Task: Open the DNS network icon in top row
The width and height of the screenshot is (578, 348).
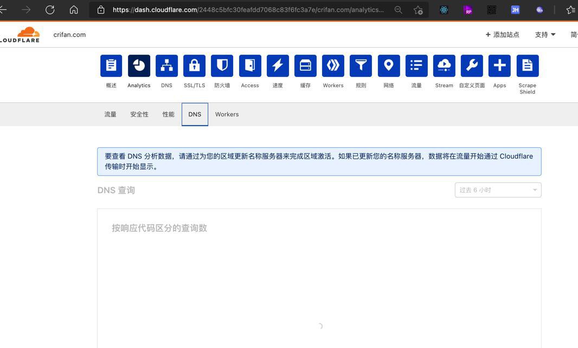Action: (166, 65)
